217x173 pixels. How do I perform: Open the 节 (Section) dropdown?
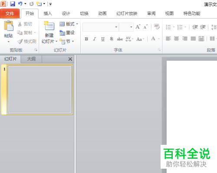[x=67, y=42]
